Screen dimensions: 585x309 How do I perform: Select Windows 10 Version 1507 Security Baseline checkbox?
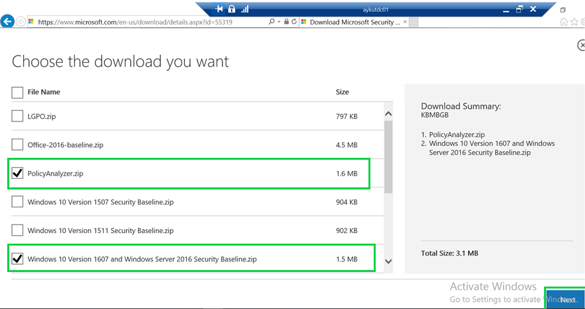[x=17, y=202]
